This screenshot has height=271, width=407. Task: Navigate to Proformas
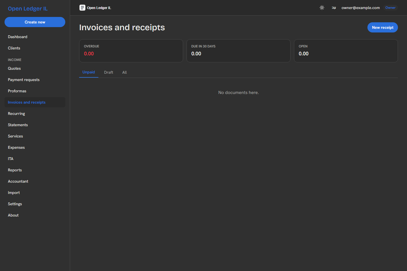(x=35, y=91)
